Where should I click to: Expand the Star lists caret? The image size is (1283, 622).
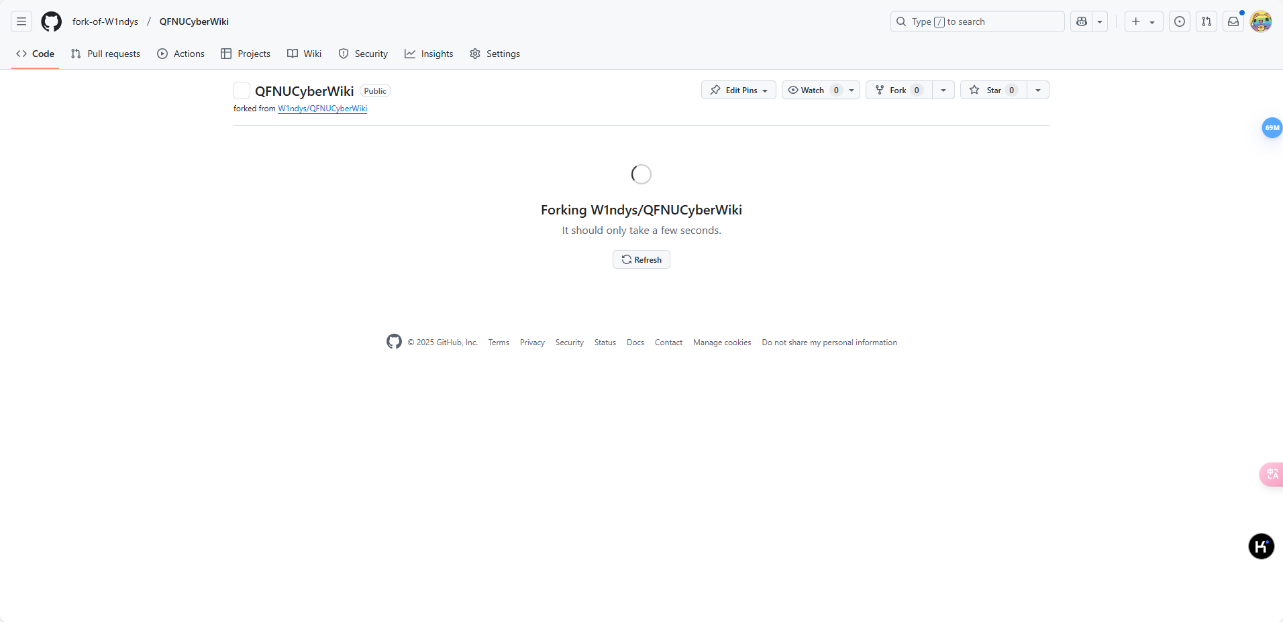point(1038,90)
